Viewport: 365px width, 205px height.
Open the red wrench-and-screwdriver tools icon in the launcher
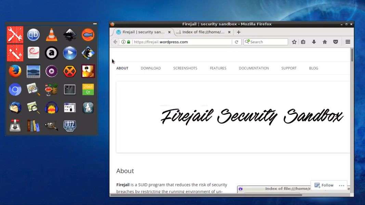coord(15,35)
